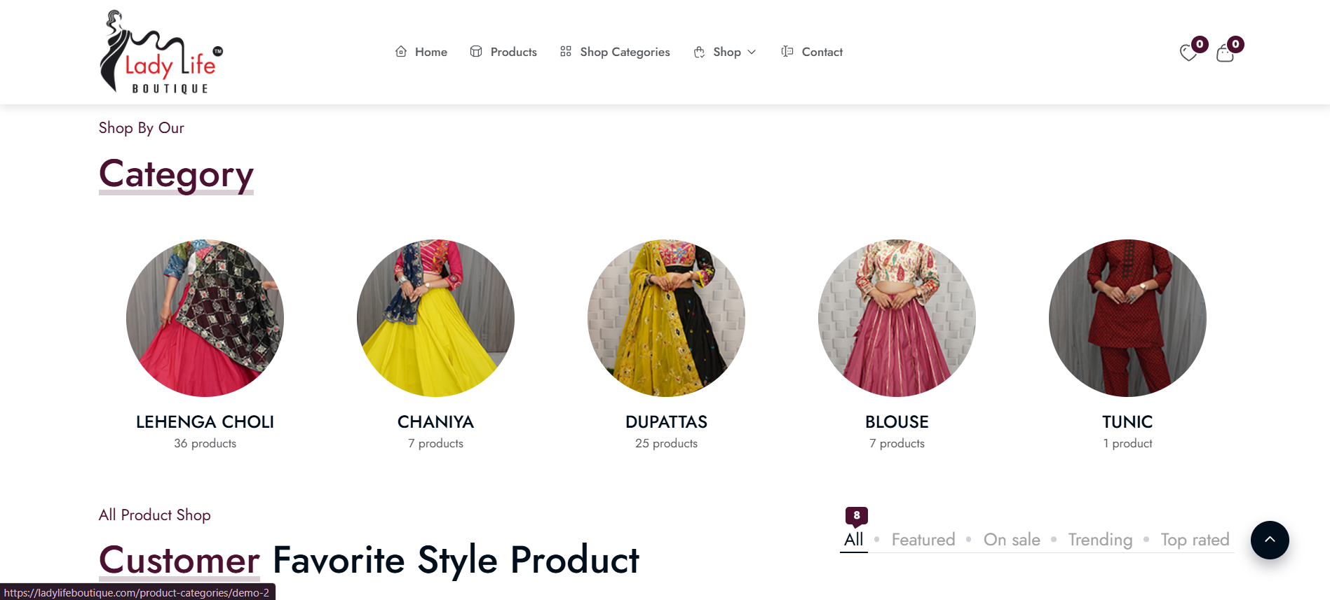The image size is (1330, 600).
Task: Click the Shop bag icon in the navigation
Action: tap(699, 53)
